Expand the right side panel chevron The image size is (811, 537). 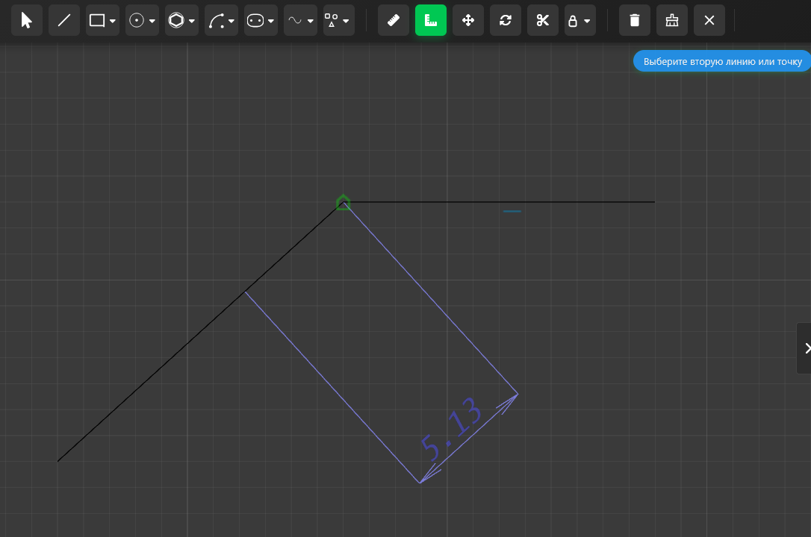coord(806,348)
